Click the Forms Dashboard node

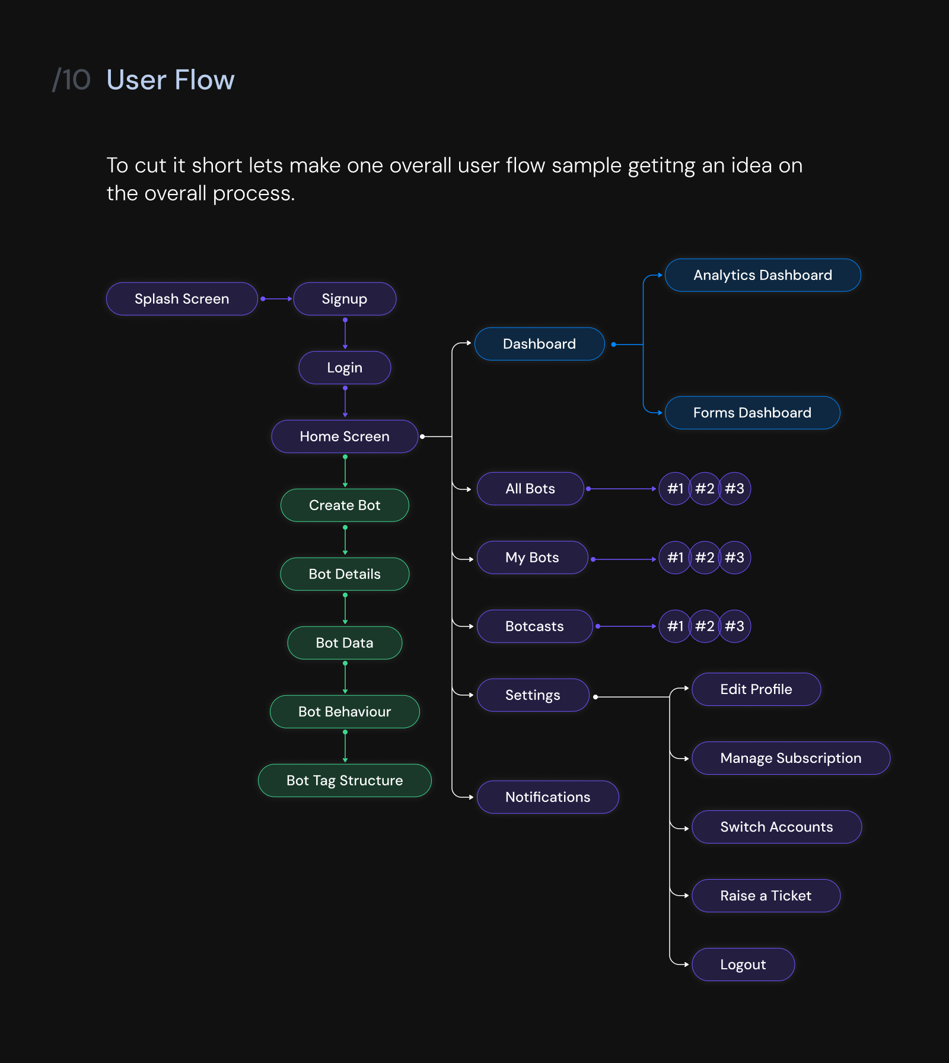coord(752,413)
